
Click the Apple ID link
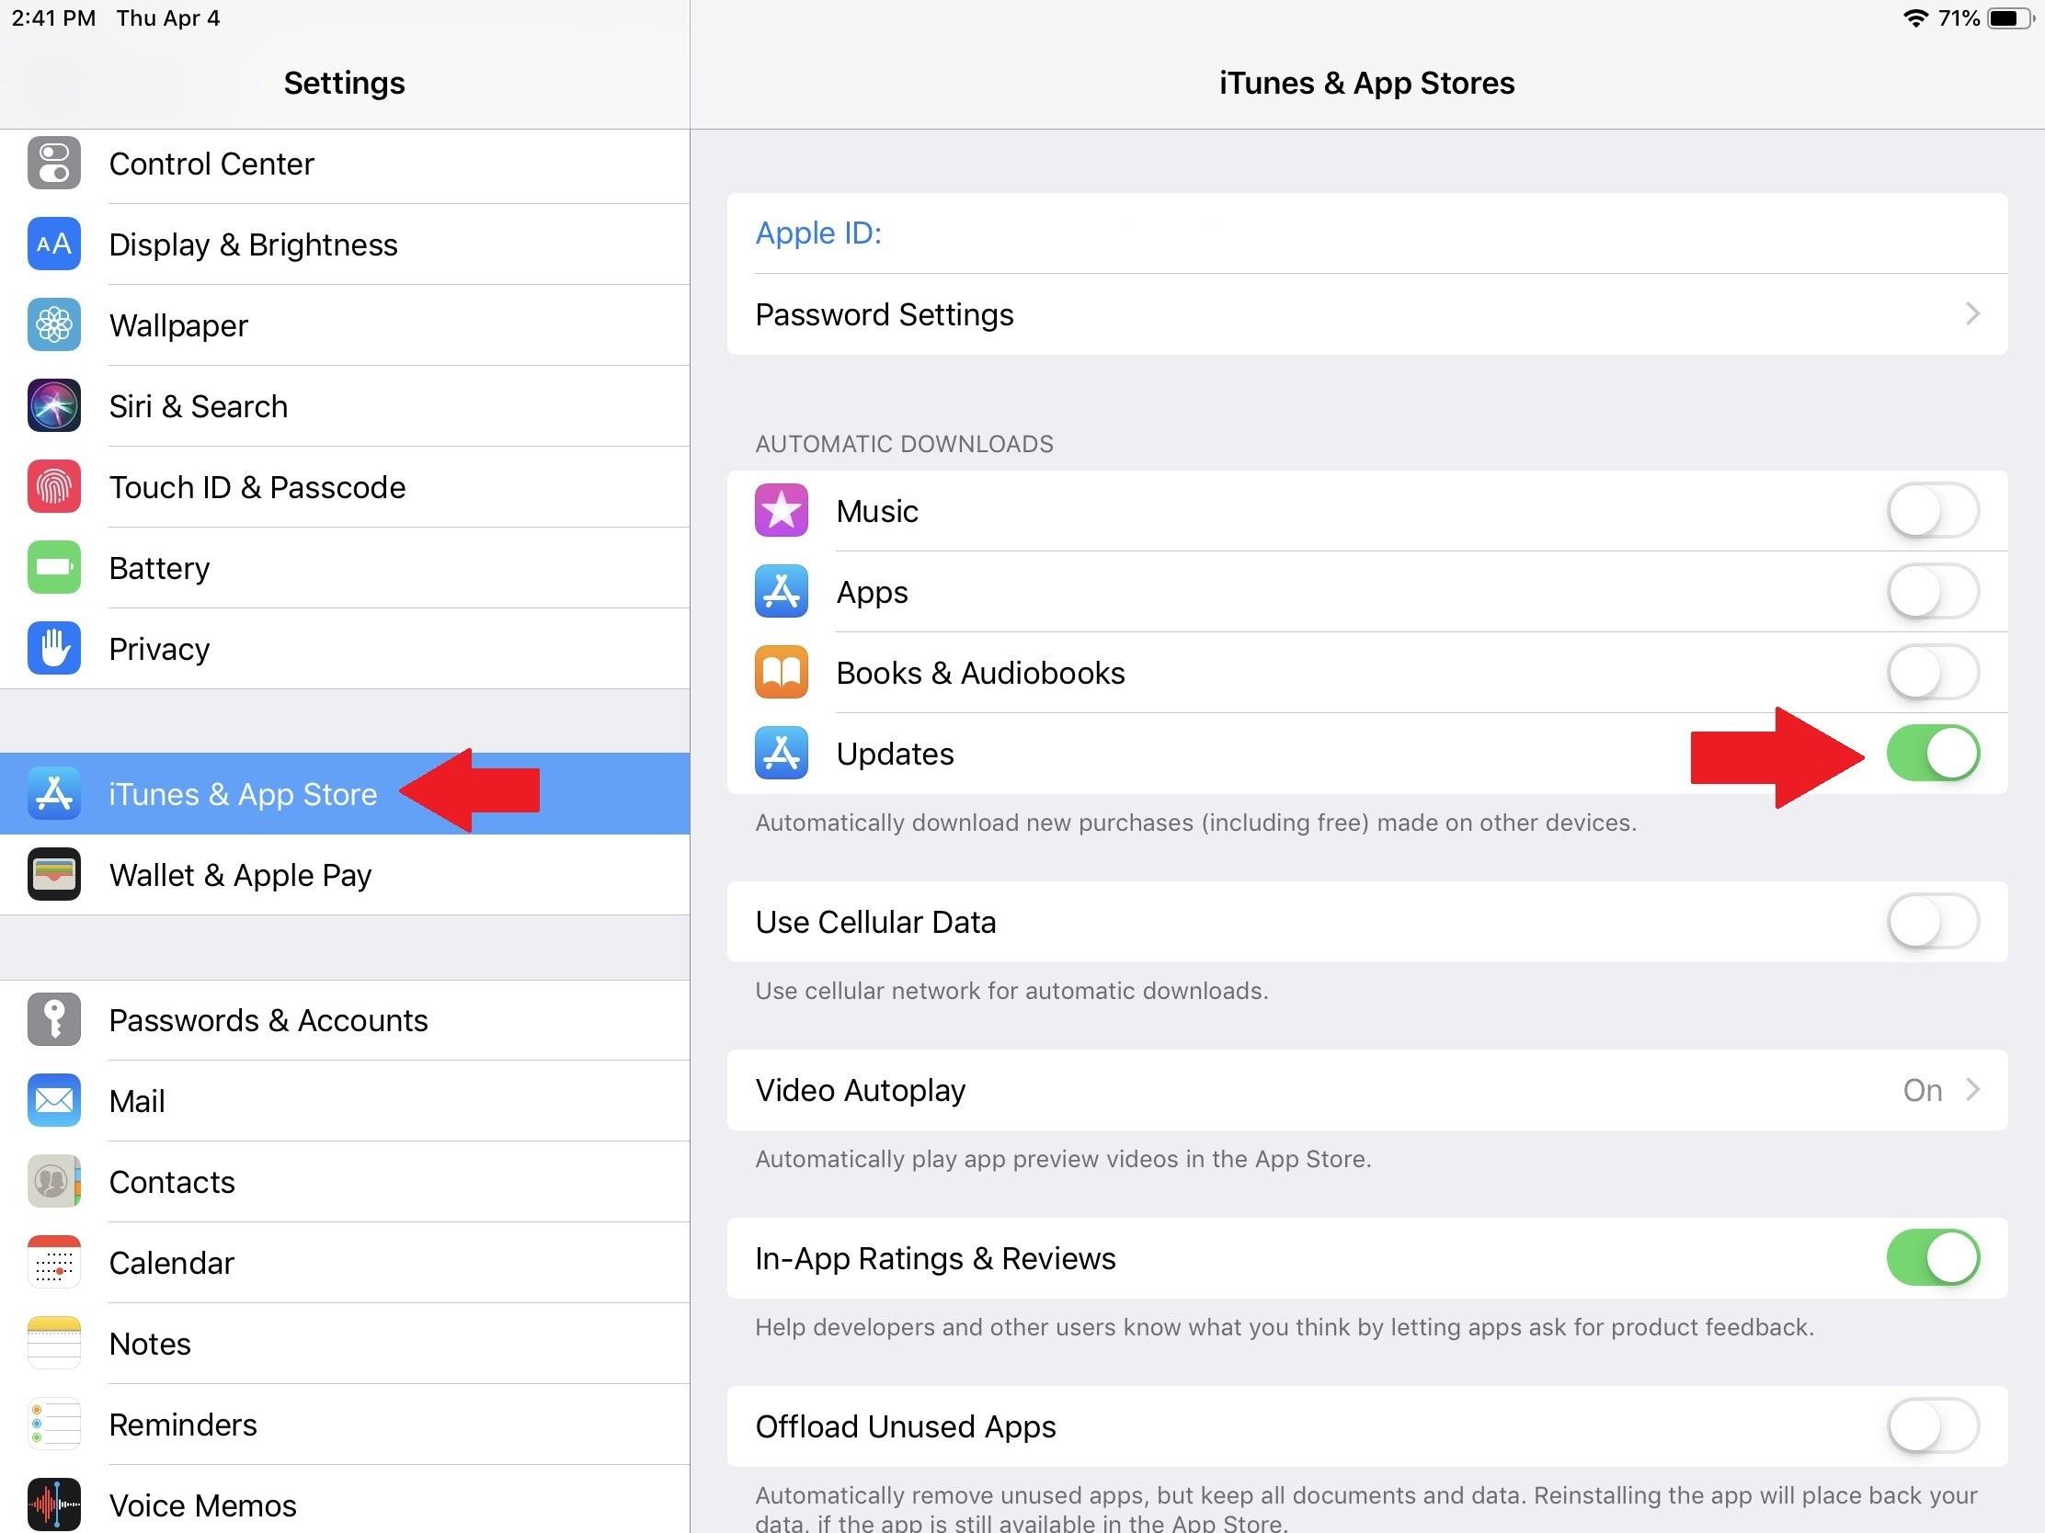coord(819,233)
